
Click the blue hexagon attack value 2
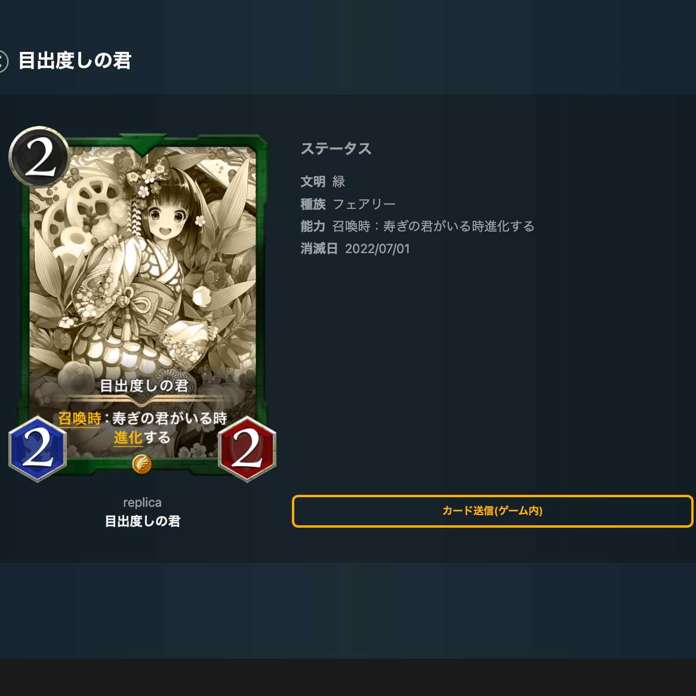point(38,449)
